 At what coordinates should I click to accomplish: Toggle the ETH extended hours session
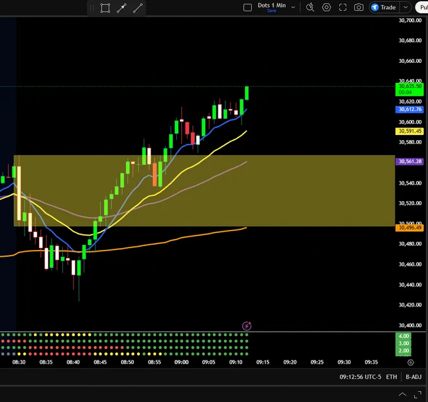coord(391,377)
